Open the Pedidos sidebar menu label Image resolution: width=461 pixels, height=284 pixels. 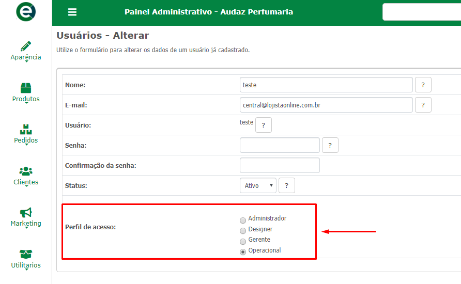26,140
